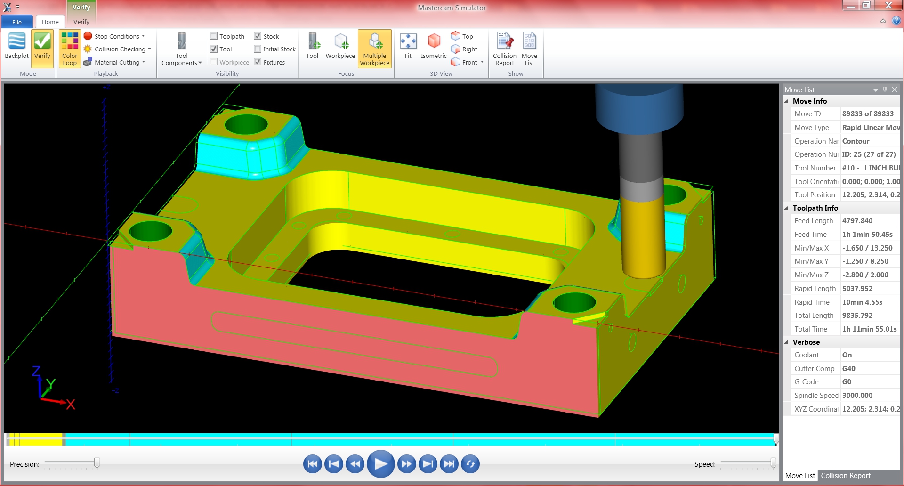
Task: Click the Material Cutting icon
Action: pyautogui.click(x=88, y=62)
